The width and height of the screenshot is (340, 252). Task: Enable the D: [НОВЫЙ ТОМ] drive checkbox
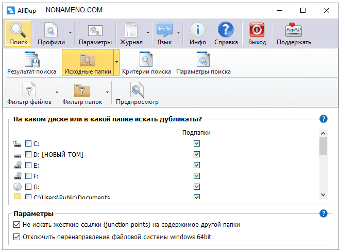click(x=29, y=154)
